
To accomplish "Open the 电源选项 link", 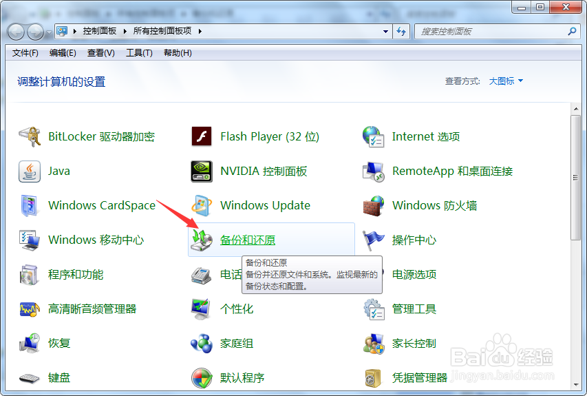I will tap(414, 275).
